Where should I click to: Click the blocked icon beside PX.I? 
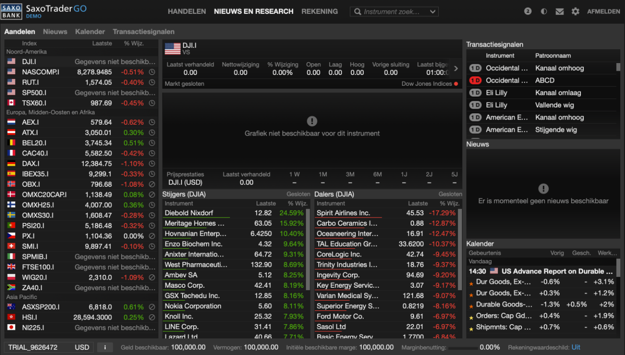point(152,236)
